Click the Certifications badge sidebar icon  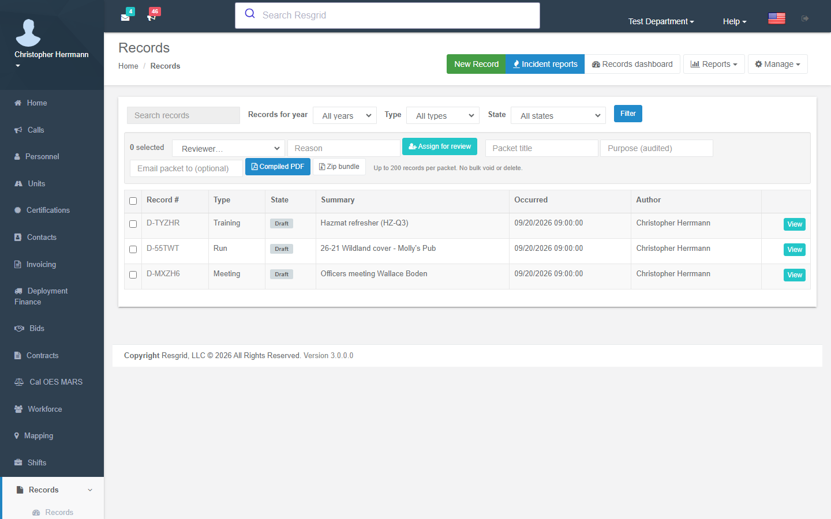point(18,210)
